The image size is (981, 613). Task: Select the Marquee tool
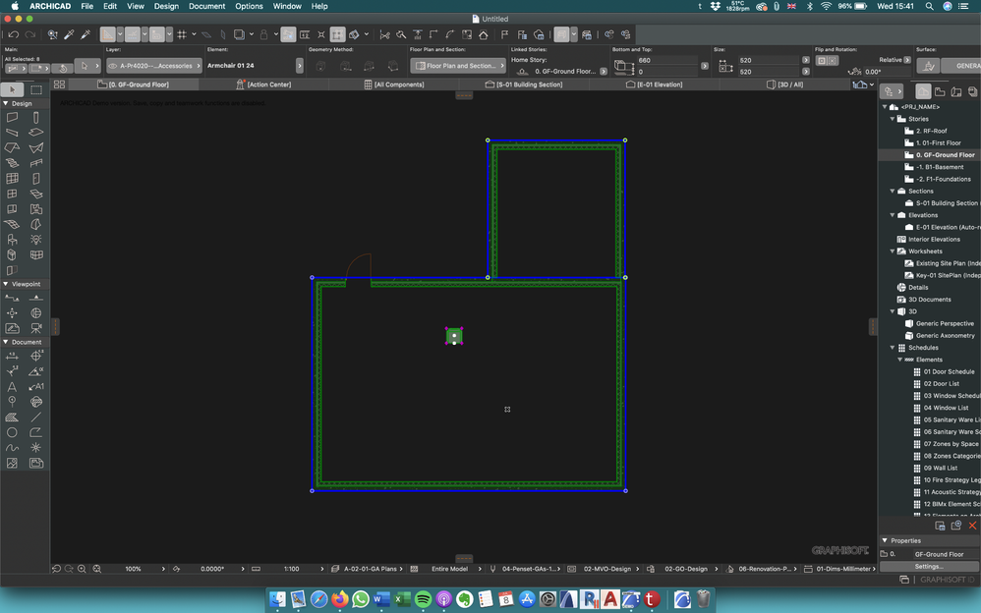[36, 89]
